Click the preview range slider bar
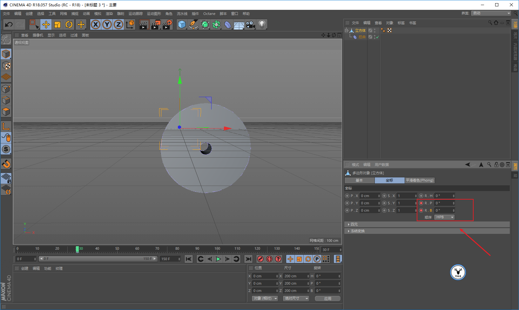519x310 pixels. pos(98,259)
